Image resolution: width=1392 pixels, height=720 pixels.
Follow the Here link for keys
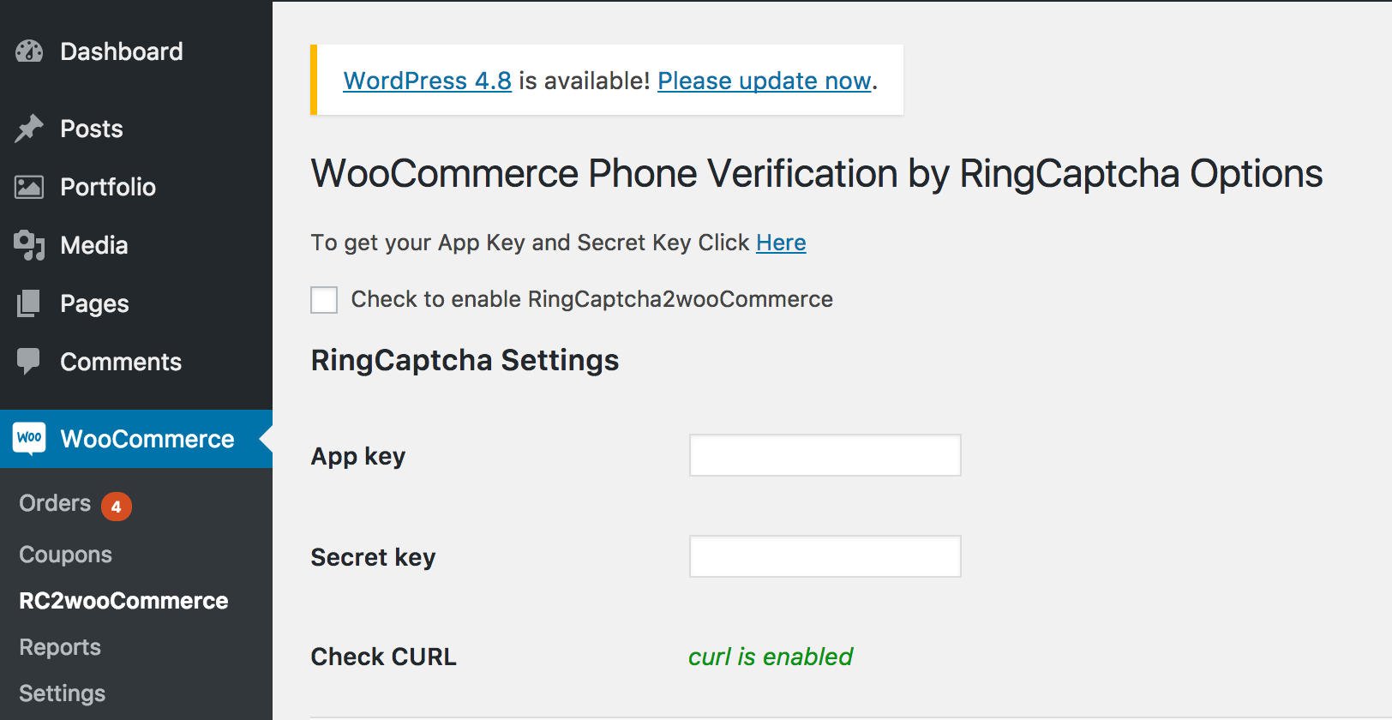780,243
